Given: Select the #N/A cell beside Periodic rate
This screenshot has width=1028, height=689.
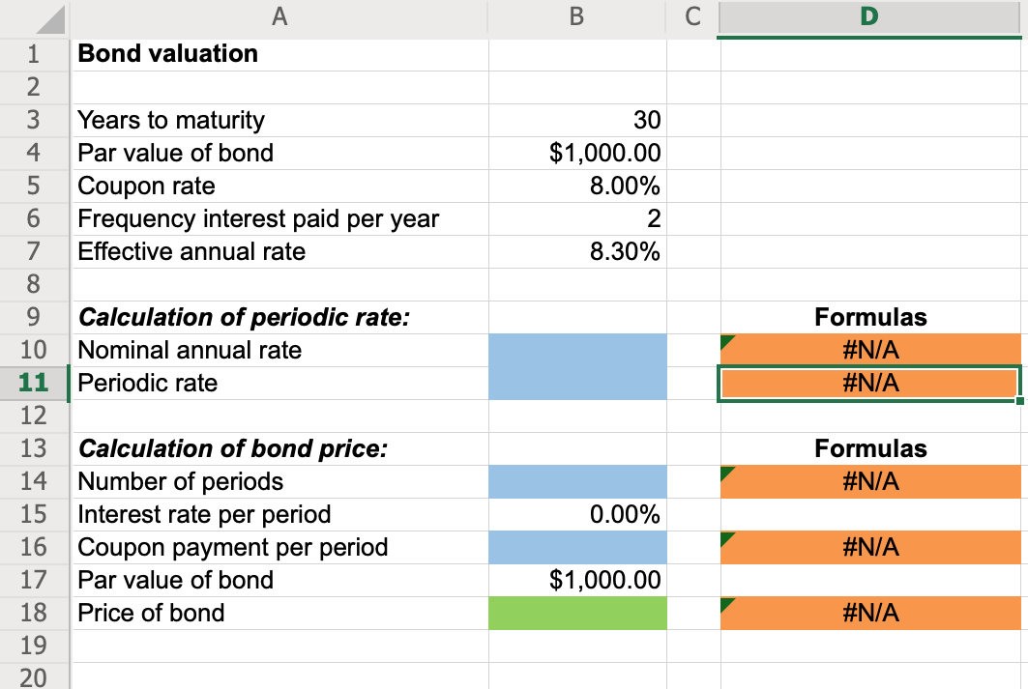Looking at the screenshot, I should click(x=867, y=383).
